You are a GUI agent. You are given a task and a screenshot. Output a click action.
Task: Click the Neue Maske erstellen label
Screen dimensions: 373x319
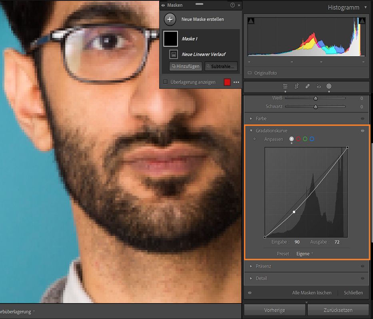coord(202,20)
